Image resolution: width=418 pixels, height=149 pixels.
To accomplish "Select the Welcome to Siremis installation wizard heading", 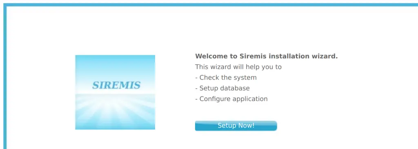I will (266, 56).
